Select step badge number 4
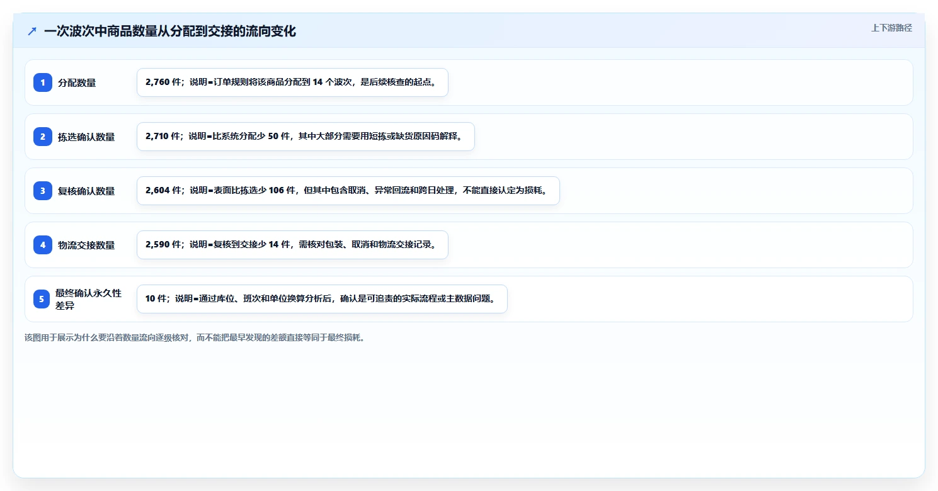938x491 pixels. coord(43,245)
